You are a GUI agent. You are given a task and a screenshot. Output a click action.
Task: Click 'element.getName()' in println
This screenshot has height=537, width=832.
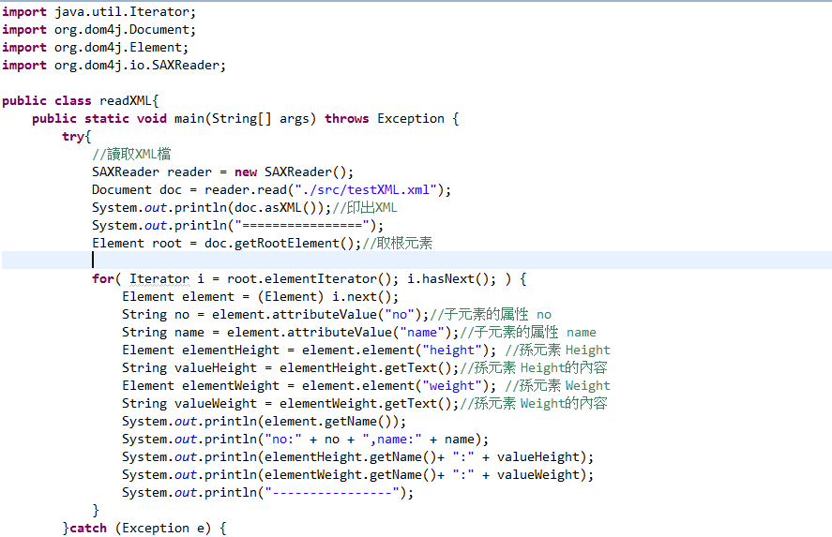(x=328, y=422)
